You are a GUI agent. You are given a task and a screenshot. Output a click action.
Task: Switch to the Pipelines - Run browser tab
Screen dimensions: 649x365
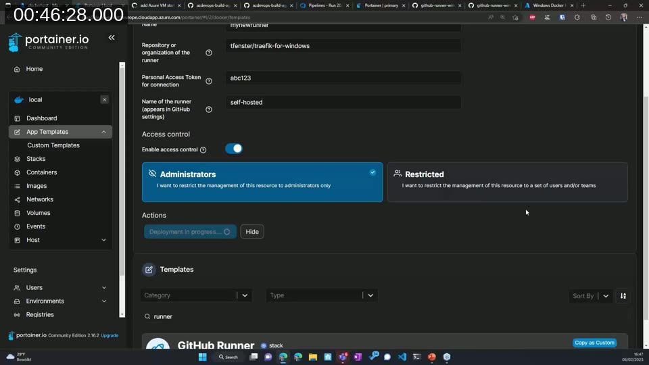(x=325, y=5)
